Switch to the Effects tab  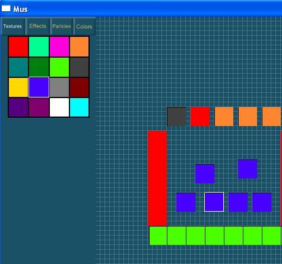(37, 26)
